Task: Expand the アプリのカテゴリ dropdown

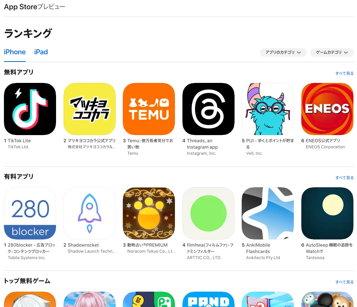Action: tap(283, 53)
